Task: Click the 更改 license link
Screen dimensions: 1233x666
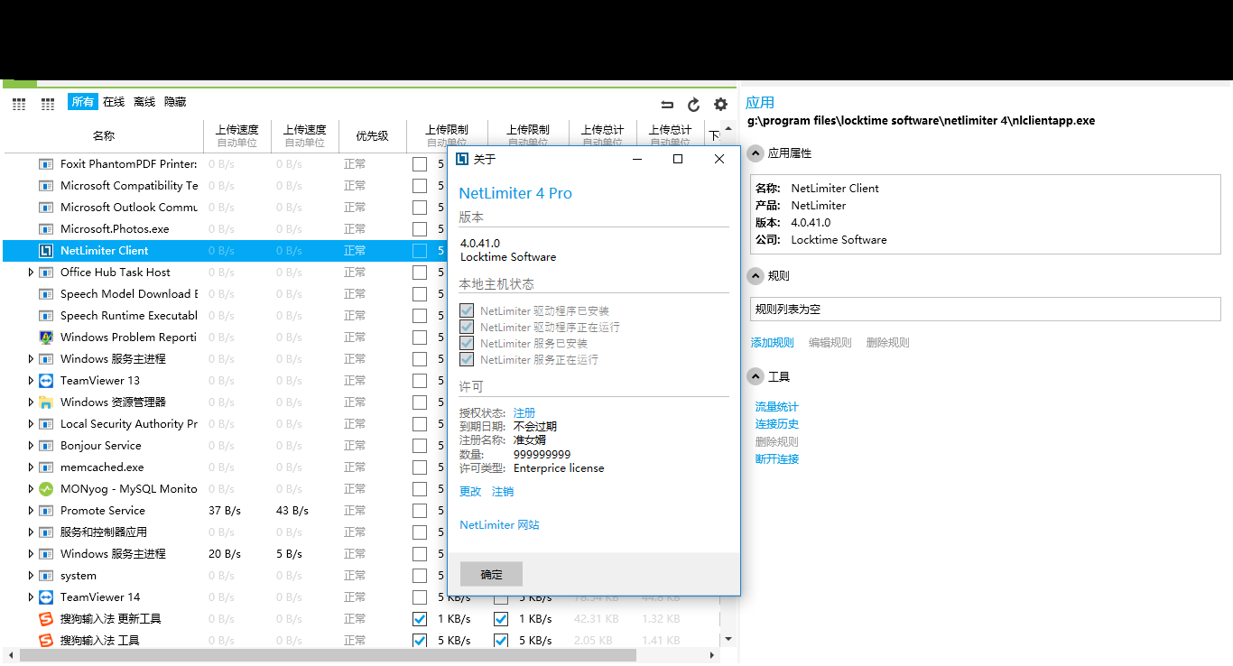Action: [x=470, y=492]
